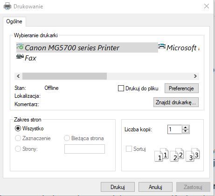Screen dimensions: 215x196
Task: Click Znajdź drukarkę button
Action: [176, 102]
